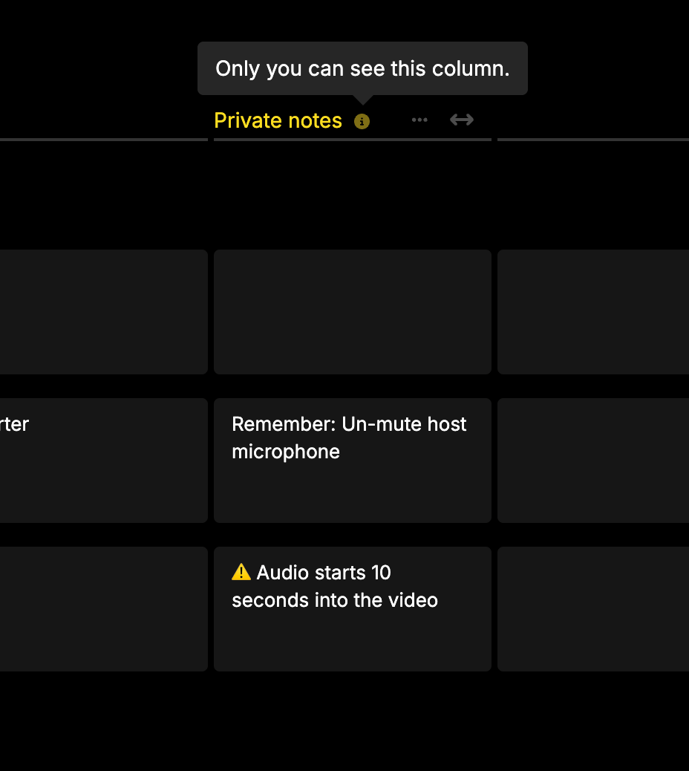
Task: Click the info icon beside Private notes
Action: click(362, 121)
